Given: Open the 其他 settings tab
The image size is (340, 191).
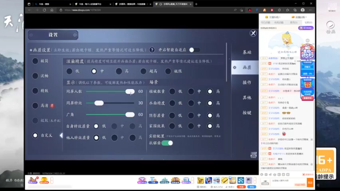Looking at the screenshot, I should pyautogui.click(x=247, y=98).
